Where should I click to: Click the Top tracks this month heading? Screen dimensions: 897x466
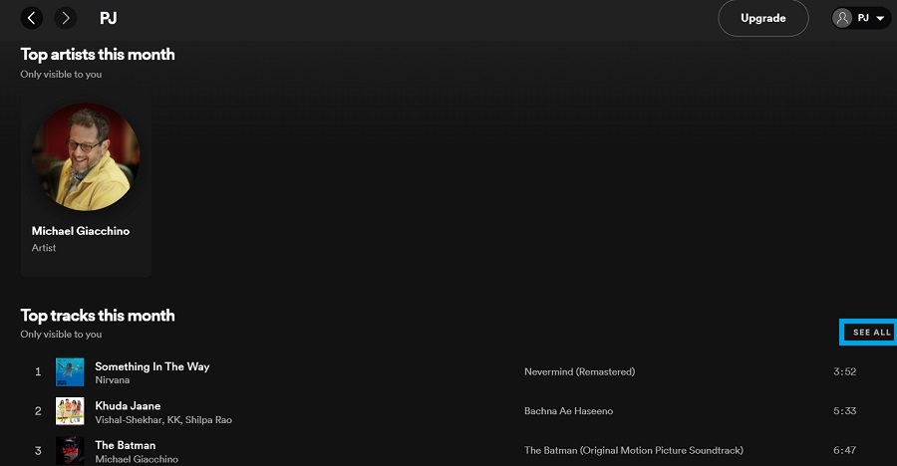click(x=98, y=316)
